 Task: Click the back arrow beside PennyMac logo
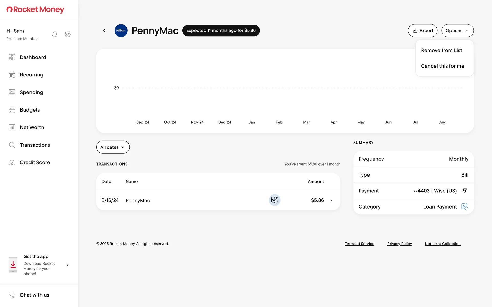[x=104, y=30]
